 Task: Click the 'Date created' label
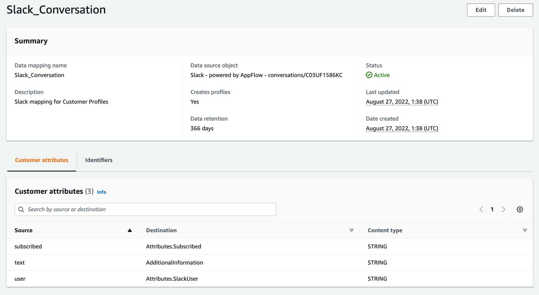(382, 119)
